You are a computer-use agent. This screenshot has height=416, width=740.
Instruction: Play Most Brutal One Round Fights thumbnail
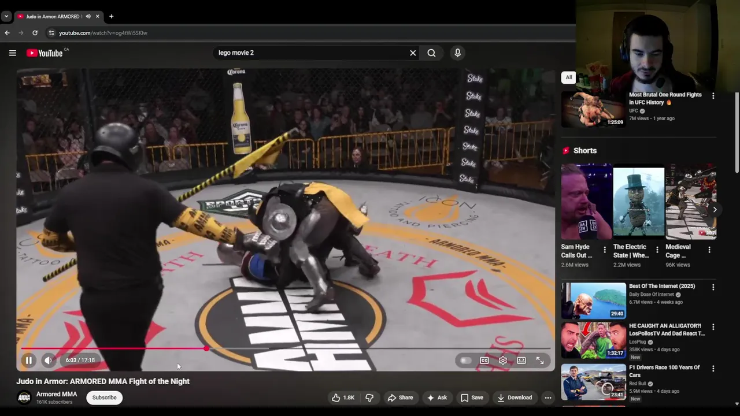pyautogui.click(x=593, y=109)
